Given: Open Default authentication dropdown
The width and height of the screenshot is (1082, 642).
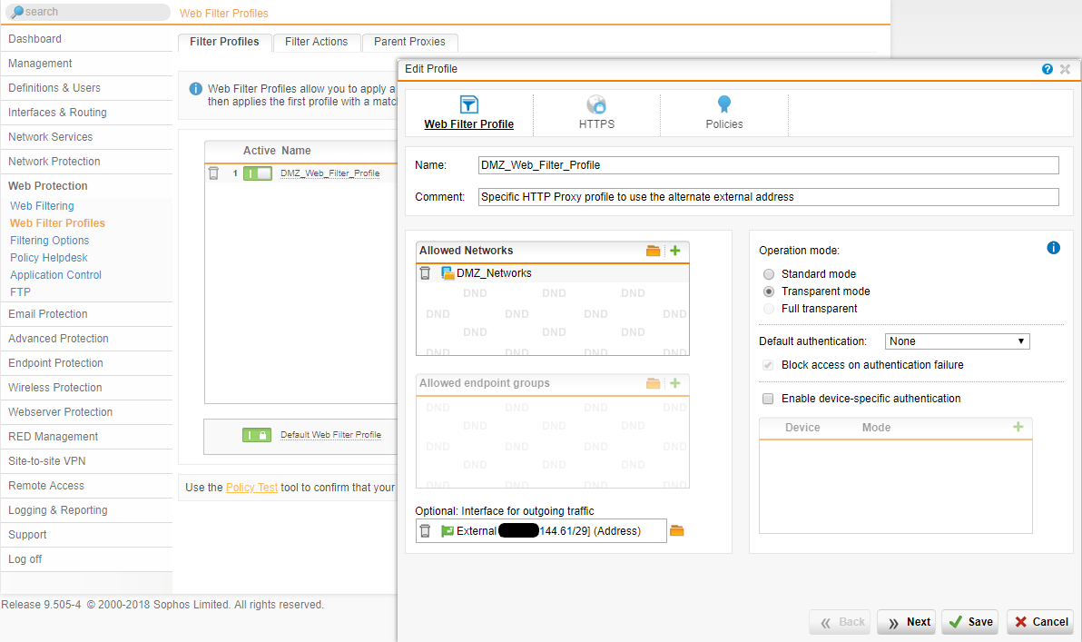Looking at the screenshot, I should click(x=957, y=341).
